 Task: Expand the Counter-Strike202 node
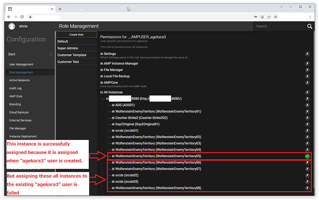[x=113, y=118]
